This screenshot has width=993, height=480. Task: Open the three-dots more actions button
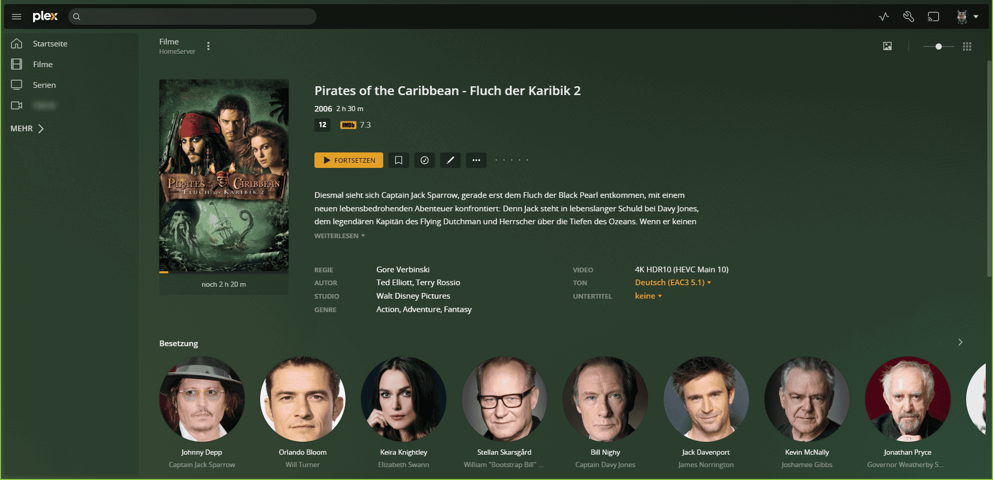[x=476, y=160]
